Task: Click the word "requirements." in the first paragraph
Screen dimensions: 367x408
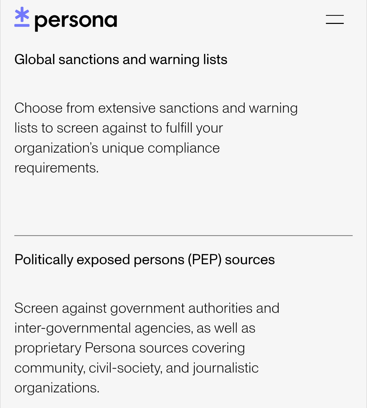Action: click(x=56, y=168)
